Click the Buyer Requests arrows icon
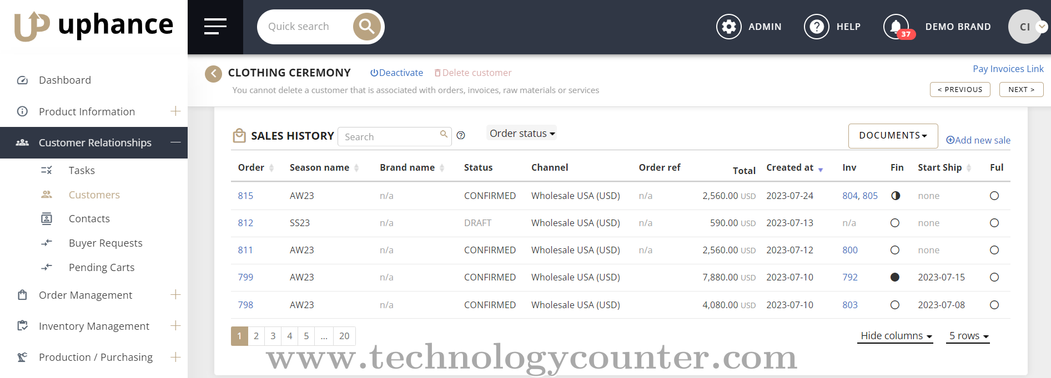The height and width of the screenshot is (378, 1051). coord(47,243)
